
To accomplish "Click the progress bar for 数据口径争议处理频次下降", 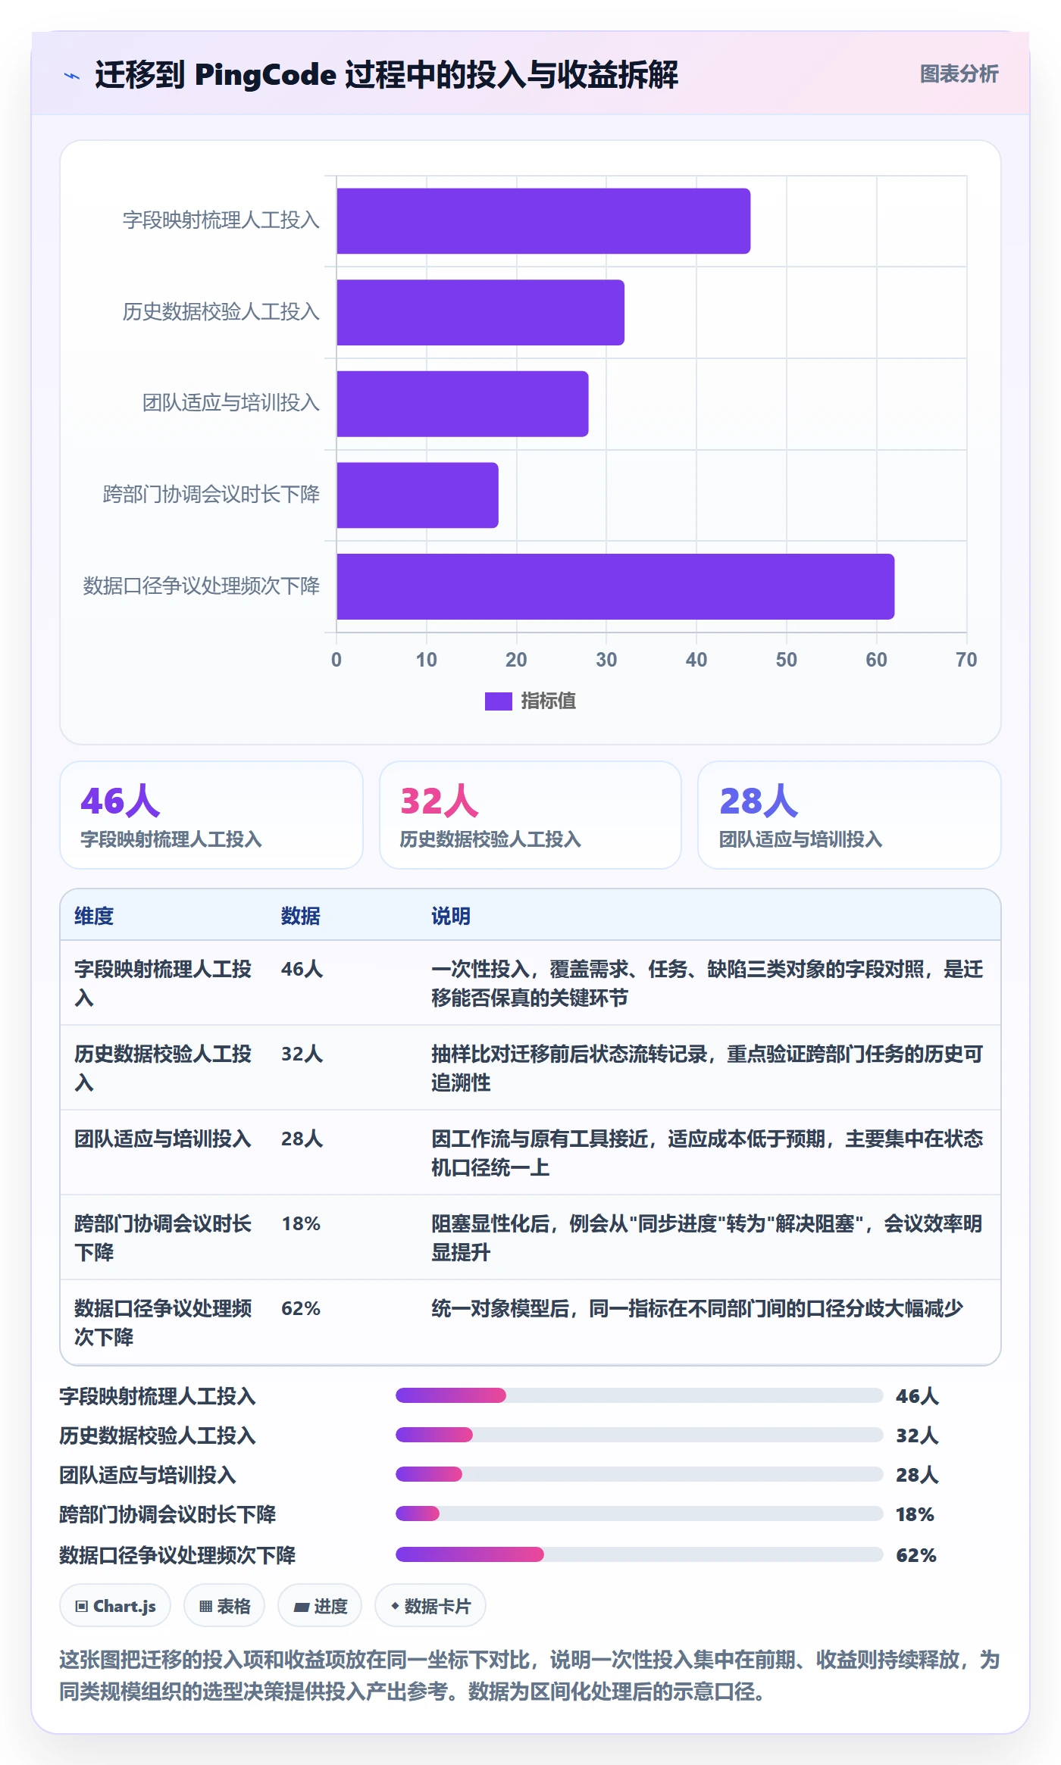I will tap(640, 1554).
